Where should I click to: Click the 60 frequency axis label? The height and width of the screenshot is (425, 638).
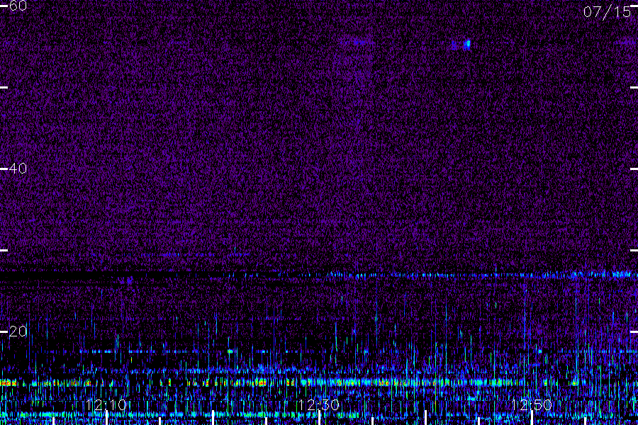coord(18,6)
